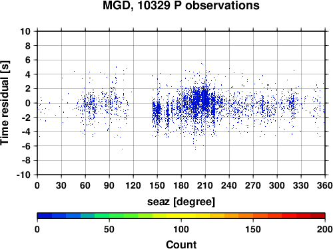The width and height of the screenshot is (333, 249).
Task: Click the colorbar tick label 150
Action: (253, 229)
